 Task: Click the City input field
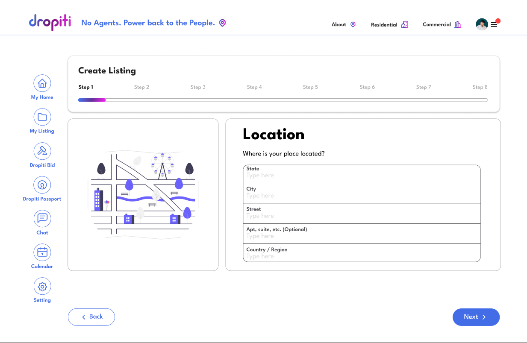[361, 195]
